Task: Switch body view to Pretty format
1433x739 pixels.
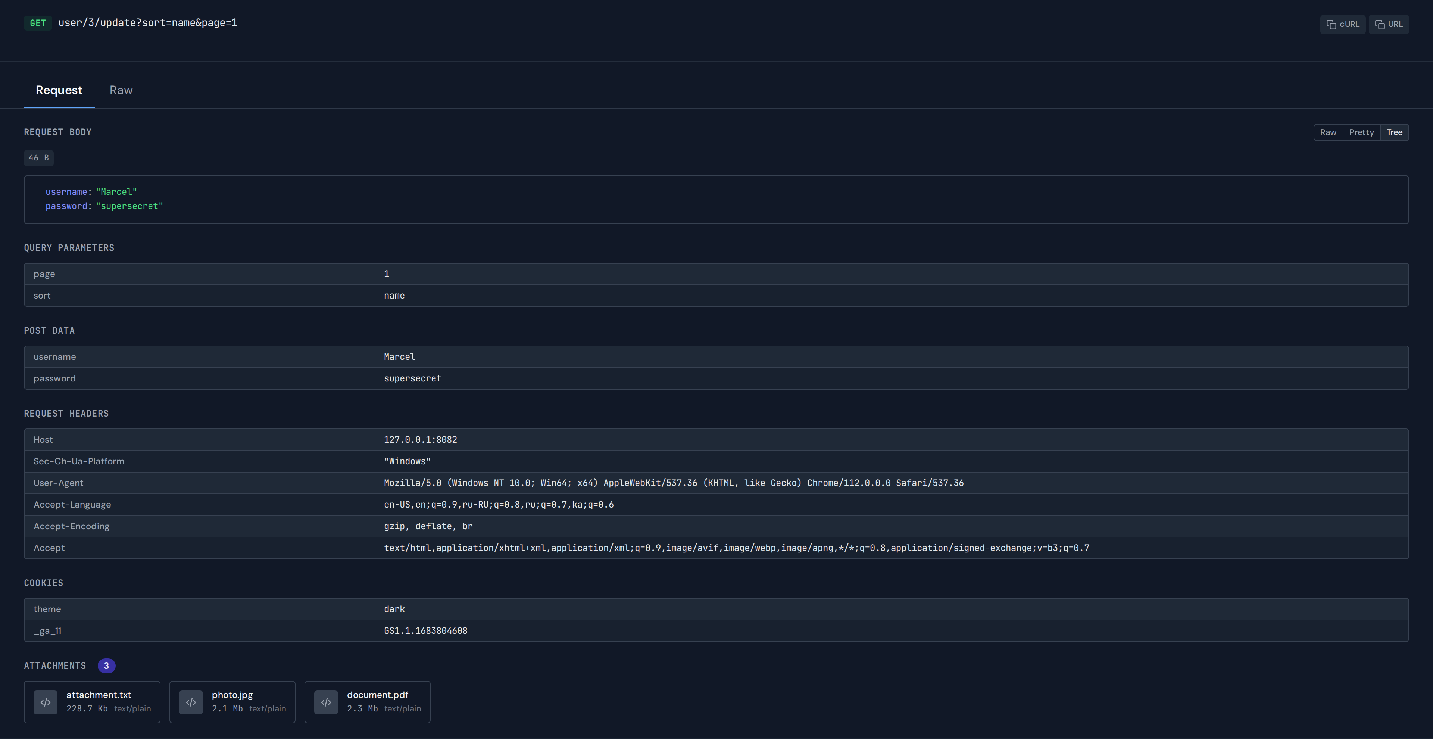Action: [x=1361, y=132]
